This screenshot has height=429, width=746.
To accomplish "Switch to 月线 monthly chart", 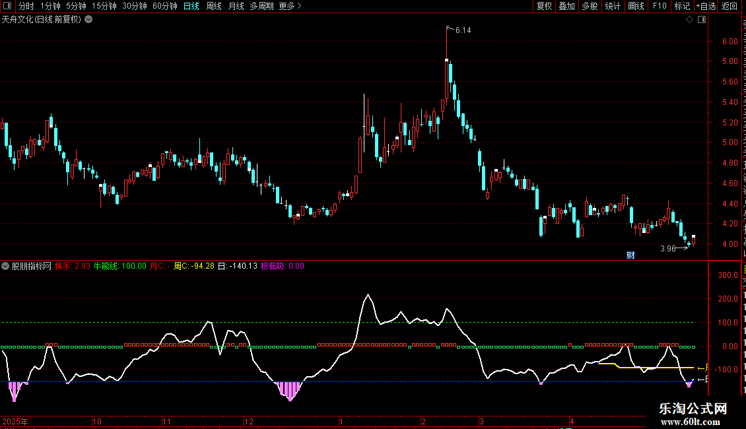I will pyautogui.click(x=236, y=6).
